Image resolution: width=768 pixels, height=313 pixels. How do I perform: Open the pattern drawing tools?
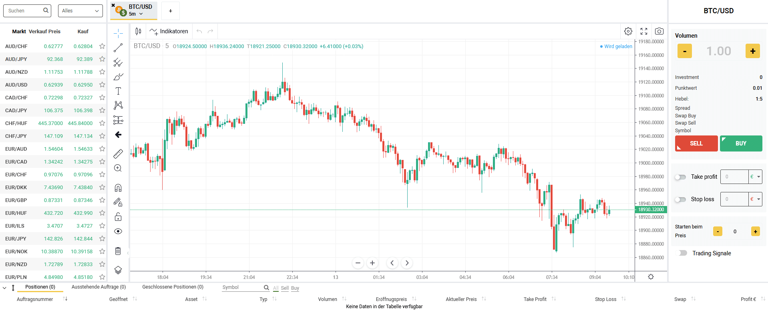click(118, 105)
